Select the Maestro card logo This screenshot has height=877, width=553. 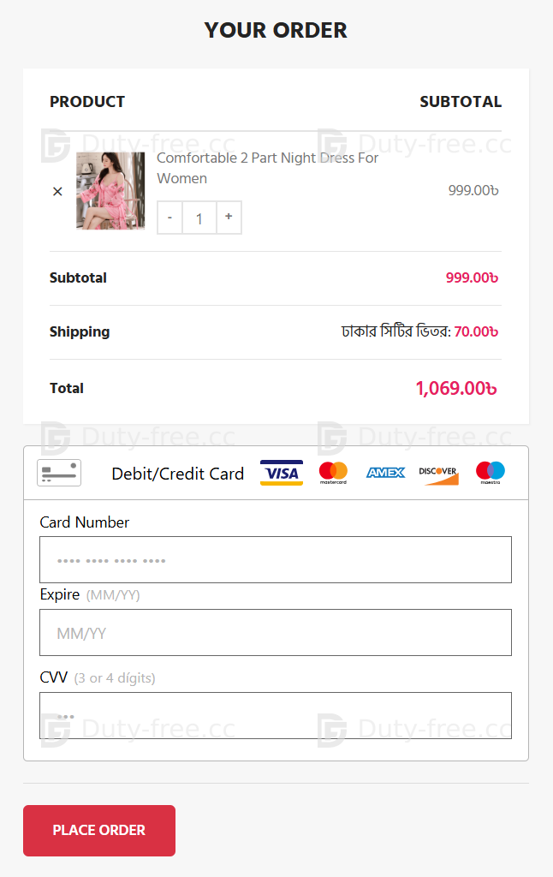[x=491, y=473]
